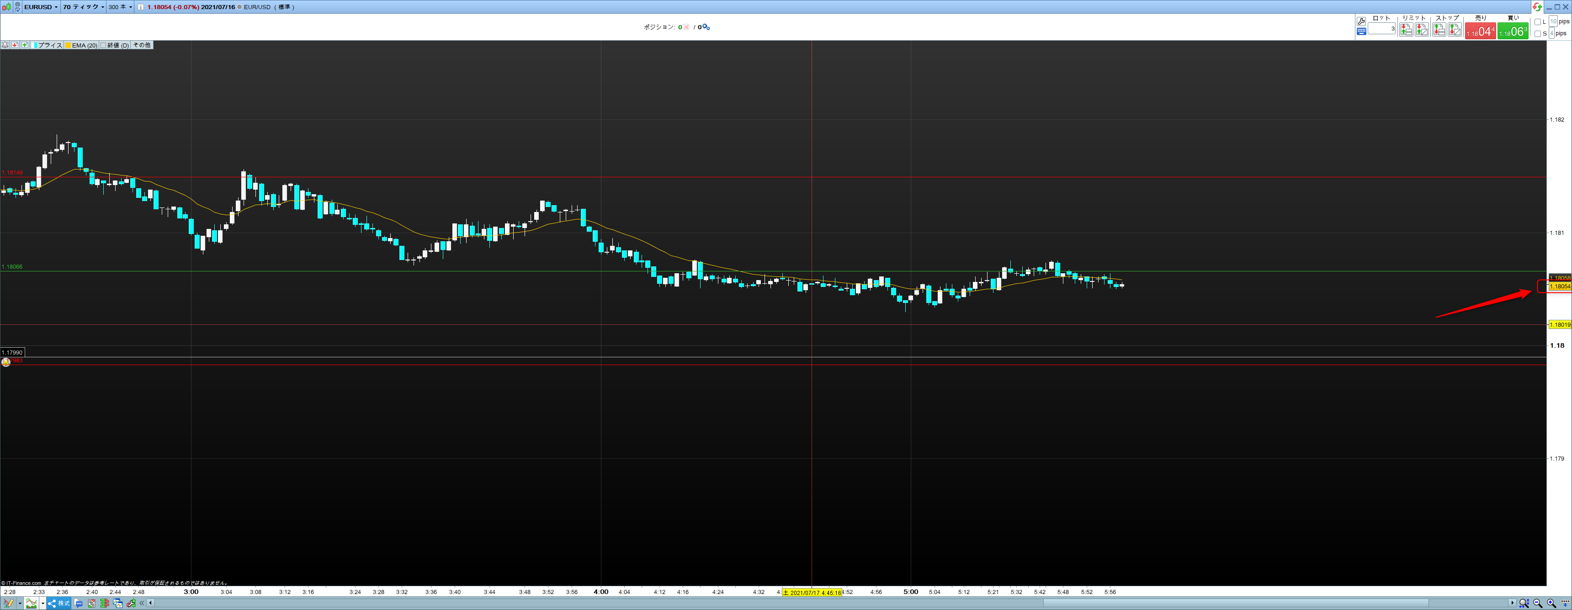
Task: Click the candlestick chart style icon
Action: click(6, 7)
